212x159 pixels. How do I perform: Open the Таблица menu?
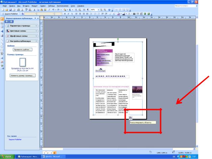tap(51, 6)
